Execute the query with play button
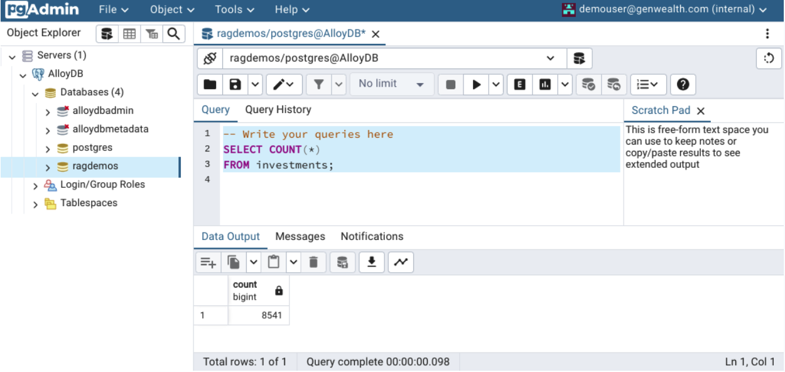 coord(477,84)
